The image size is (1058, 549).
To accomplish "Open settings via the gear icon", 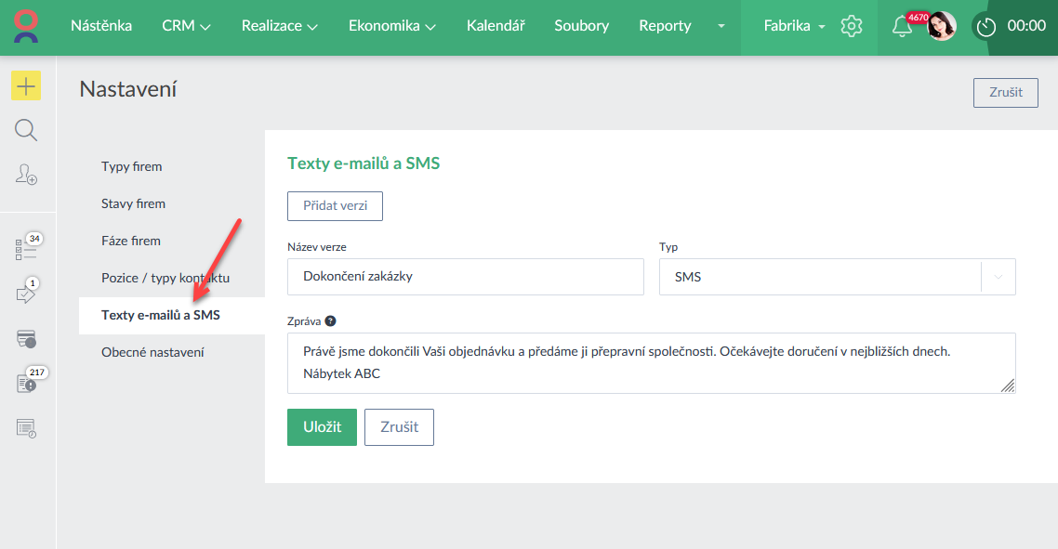I will [851, 26].
